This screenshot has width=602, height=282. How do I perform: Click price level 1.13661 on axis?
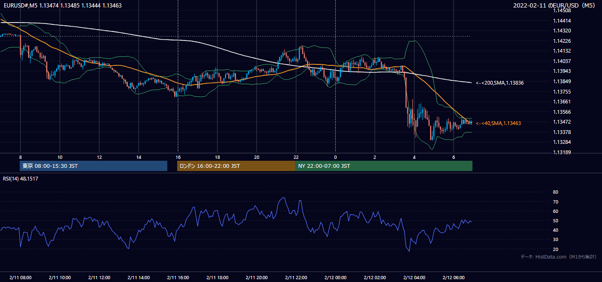point(562,102)
